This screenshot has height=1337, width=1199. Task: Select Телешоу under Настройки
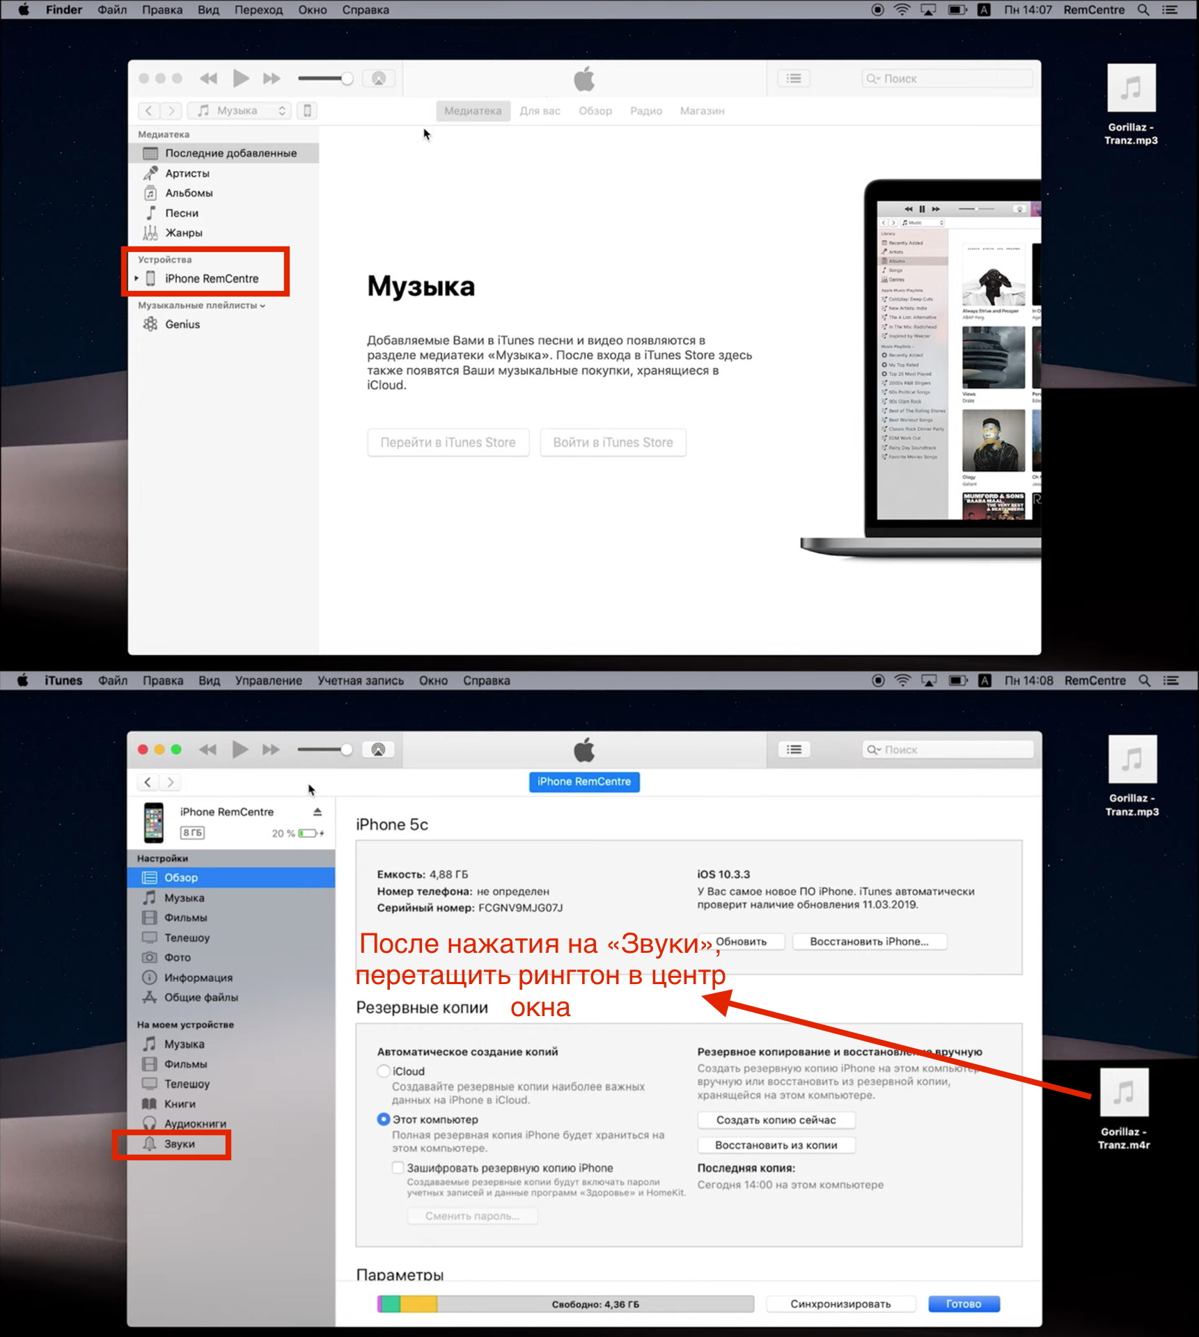(x=231, y=938)
